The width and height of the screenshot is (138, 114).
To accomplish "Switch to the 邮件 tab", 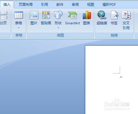I will click(x=60, y=5).
